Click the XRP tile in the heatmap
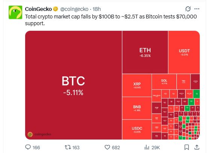This screenshot has width=214, height=153. click(x=137, y=85)
